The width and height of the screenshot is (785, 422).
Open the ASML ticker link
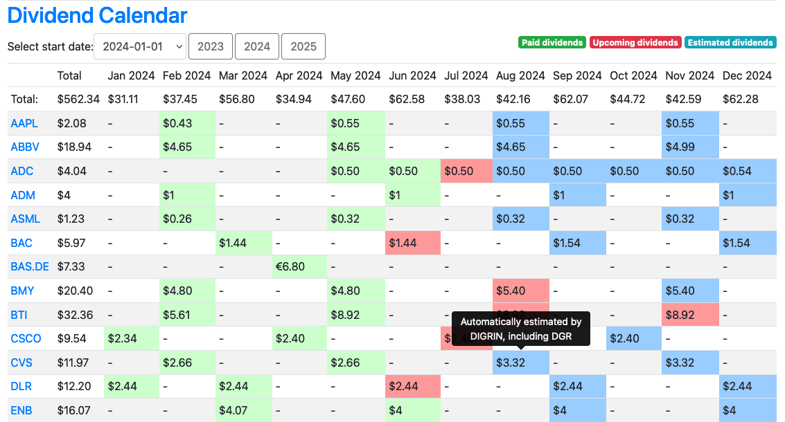(25, 219)
